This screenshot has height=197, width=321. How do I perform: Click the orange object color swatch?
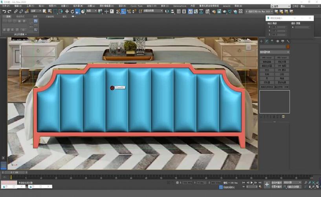(x=288, y=46)
